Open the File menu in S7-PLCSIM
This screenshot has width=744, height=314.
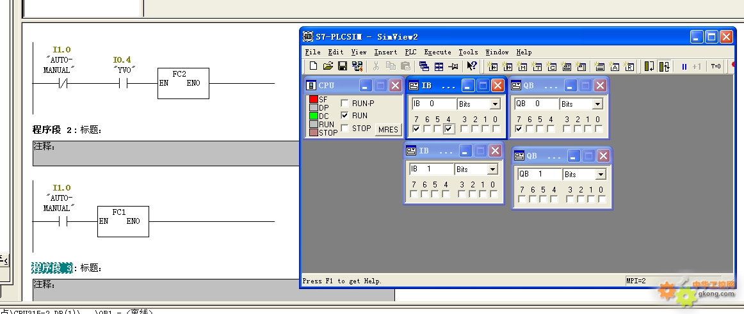312,52
